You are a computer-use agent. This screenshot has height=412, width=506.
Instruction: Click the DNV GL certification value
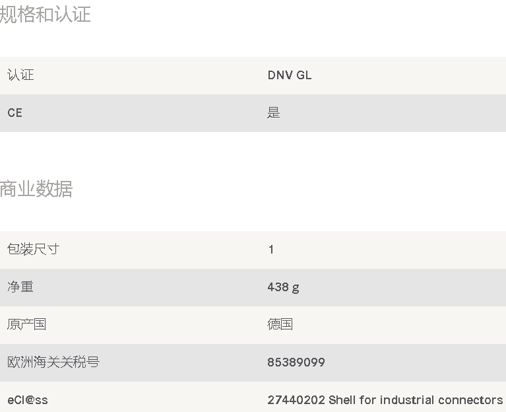pos(290,75)
